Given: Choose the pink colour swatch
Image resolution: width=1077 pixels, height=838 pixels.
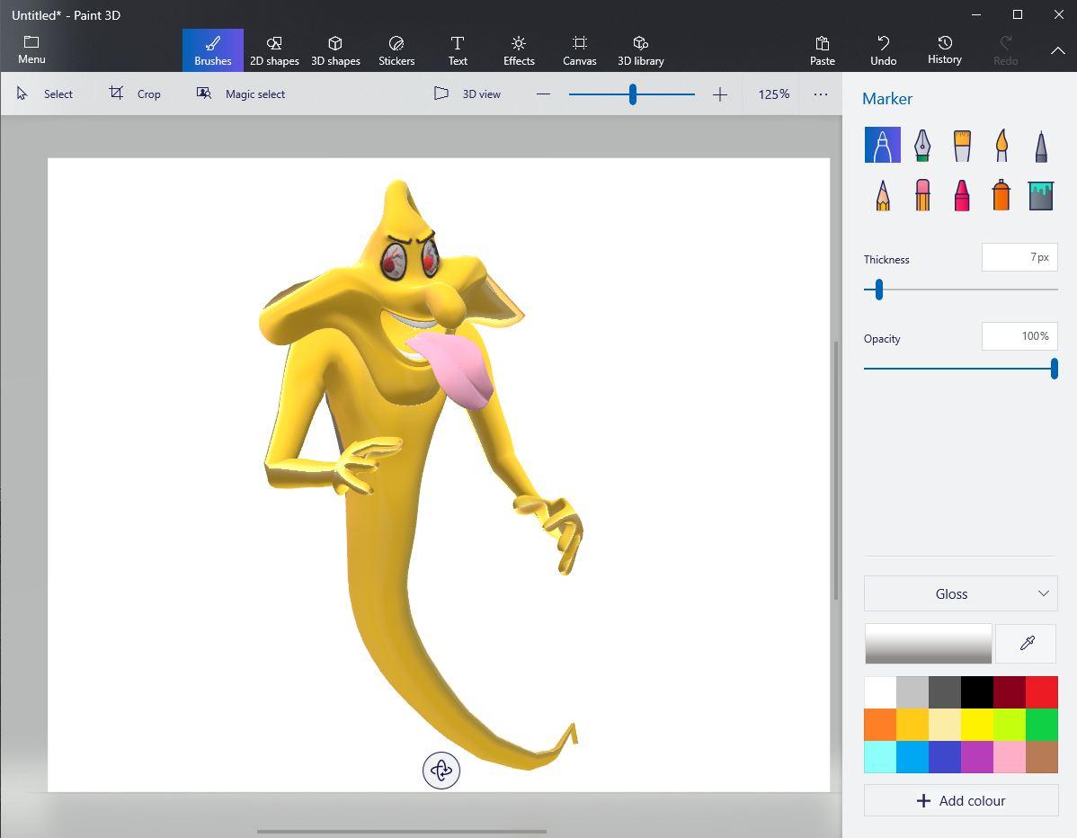Looking at the screenshot, I should (x=1009, y=757).
